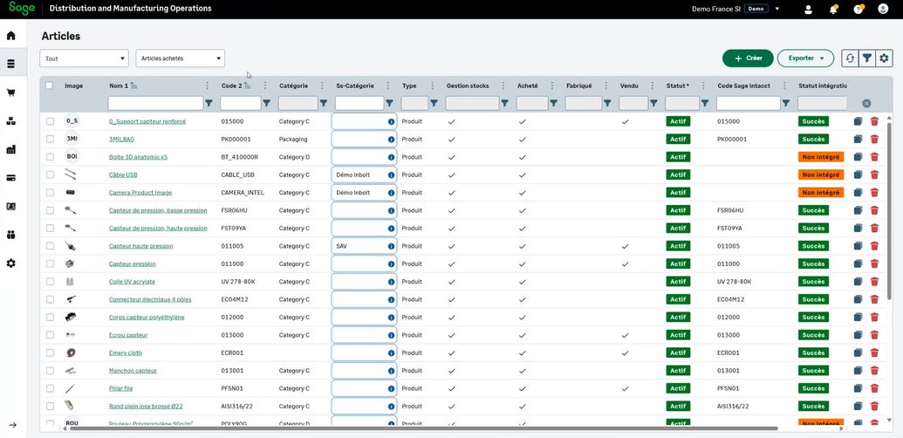This screenshot has height=438, width=903.
Task: Delete the 3MILBAG article row
Action: coord(874,140)
